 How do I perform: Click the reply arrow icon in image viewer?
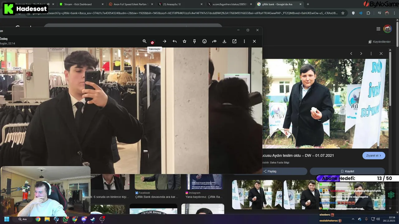(x=175, y=41)
